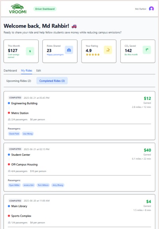Click the red destination dot beside Off-Campus Housing

pos(9,164)
